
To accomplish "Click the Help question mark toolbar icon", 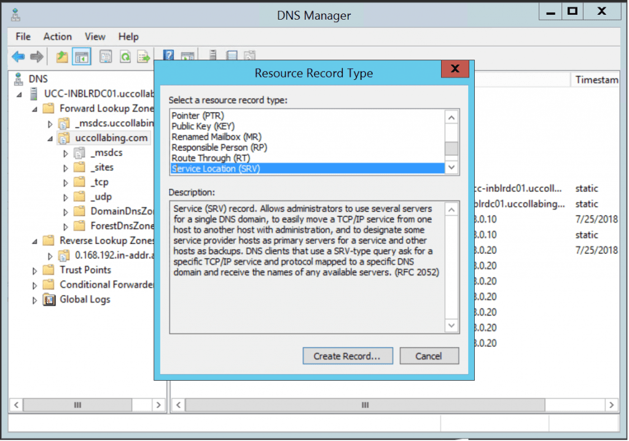I will tap(168, 56).
